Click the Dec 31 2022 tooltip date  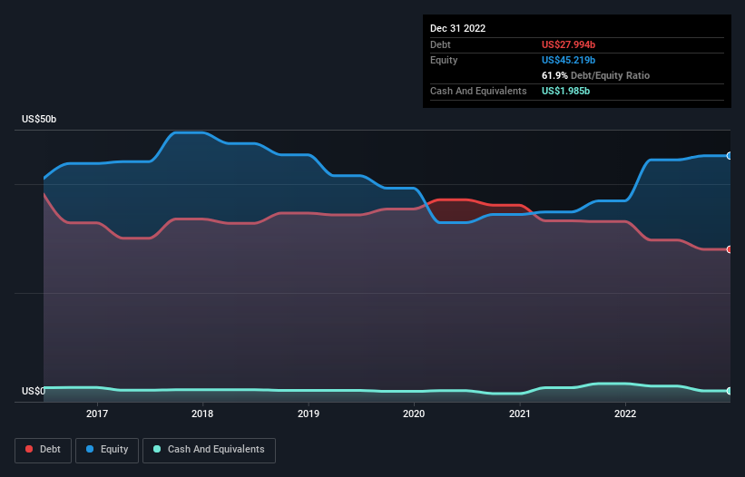coord(458,28)
